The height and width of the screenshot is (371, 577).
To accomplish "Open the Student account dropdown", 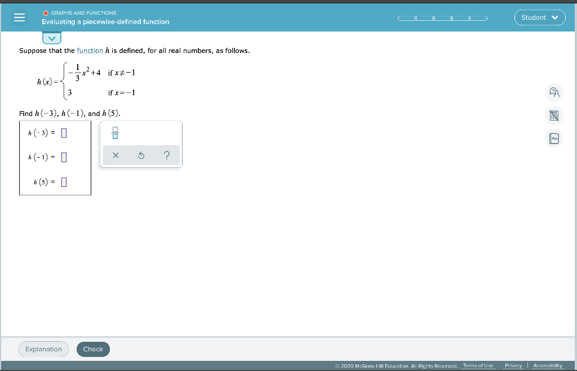I will [539, 17].
